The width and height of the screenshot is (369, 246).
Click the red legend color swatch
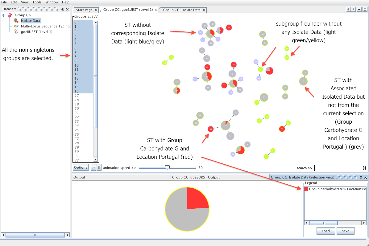tap(306, 189)
